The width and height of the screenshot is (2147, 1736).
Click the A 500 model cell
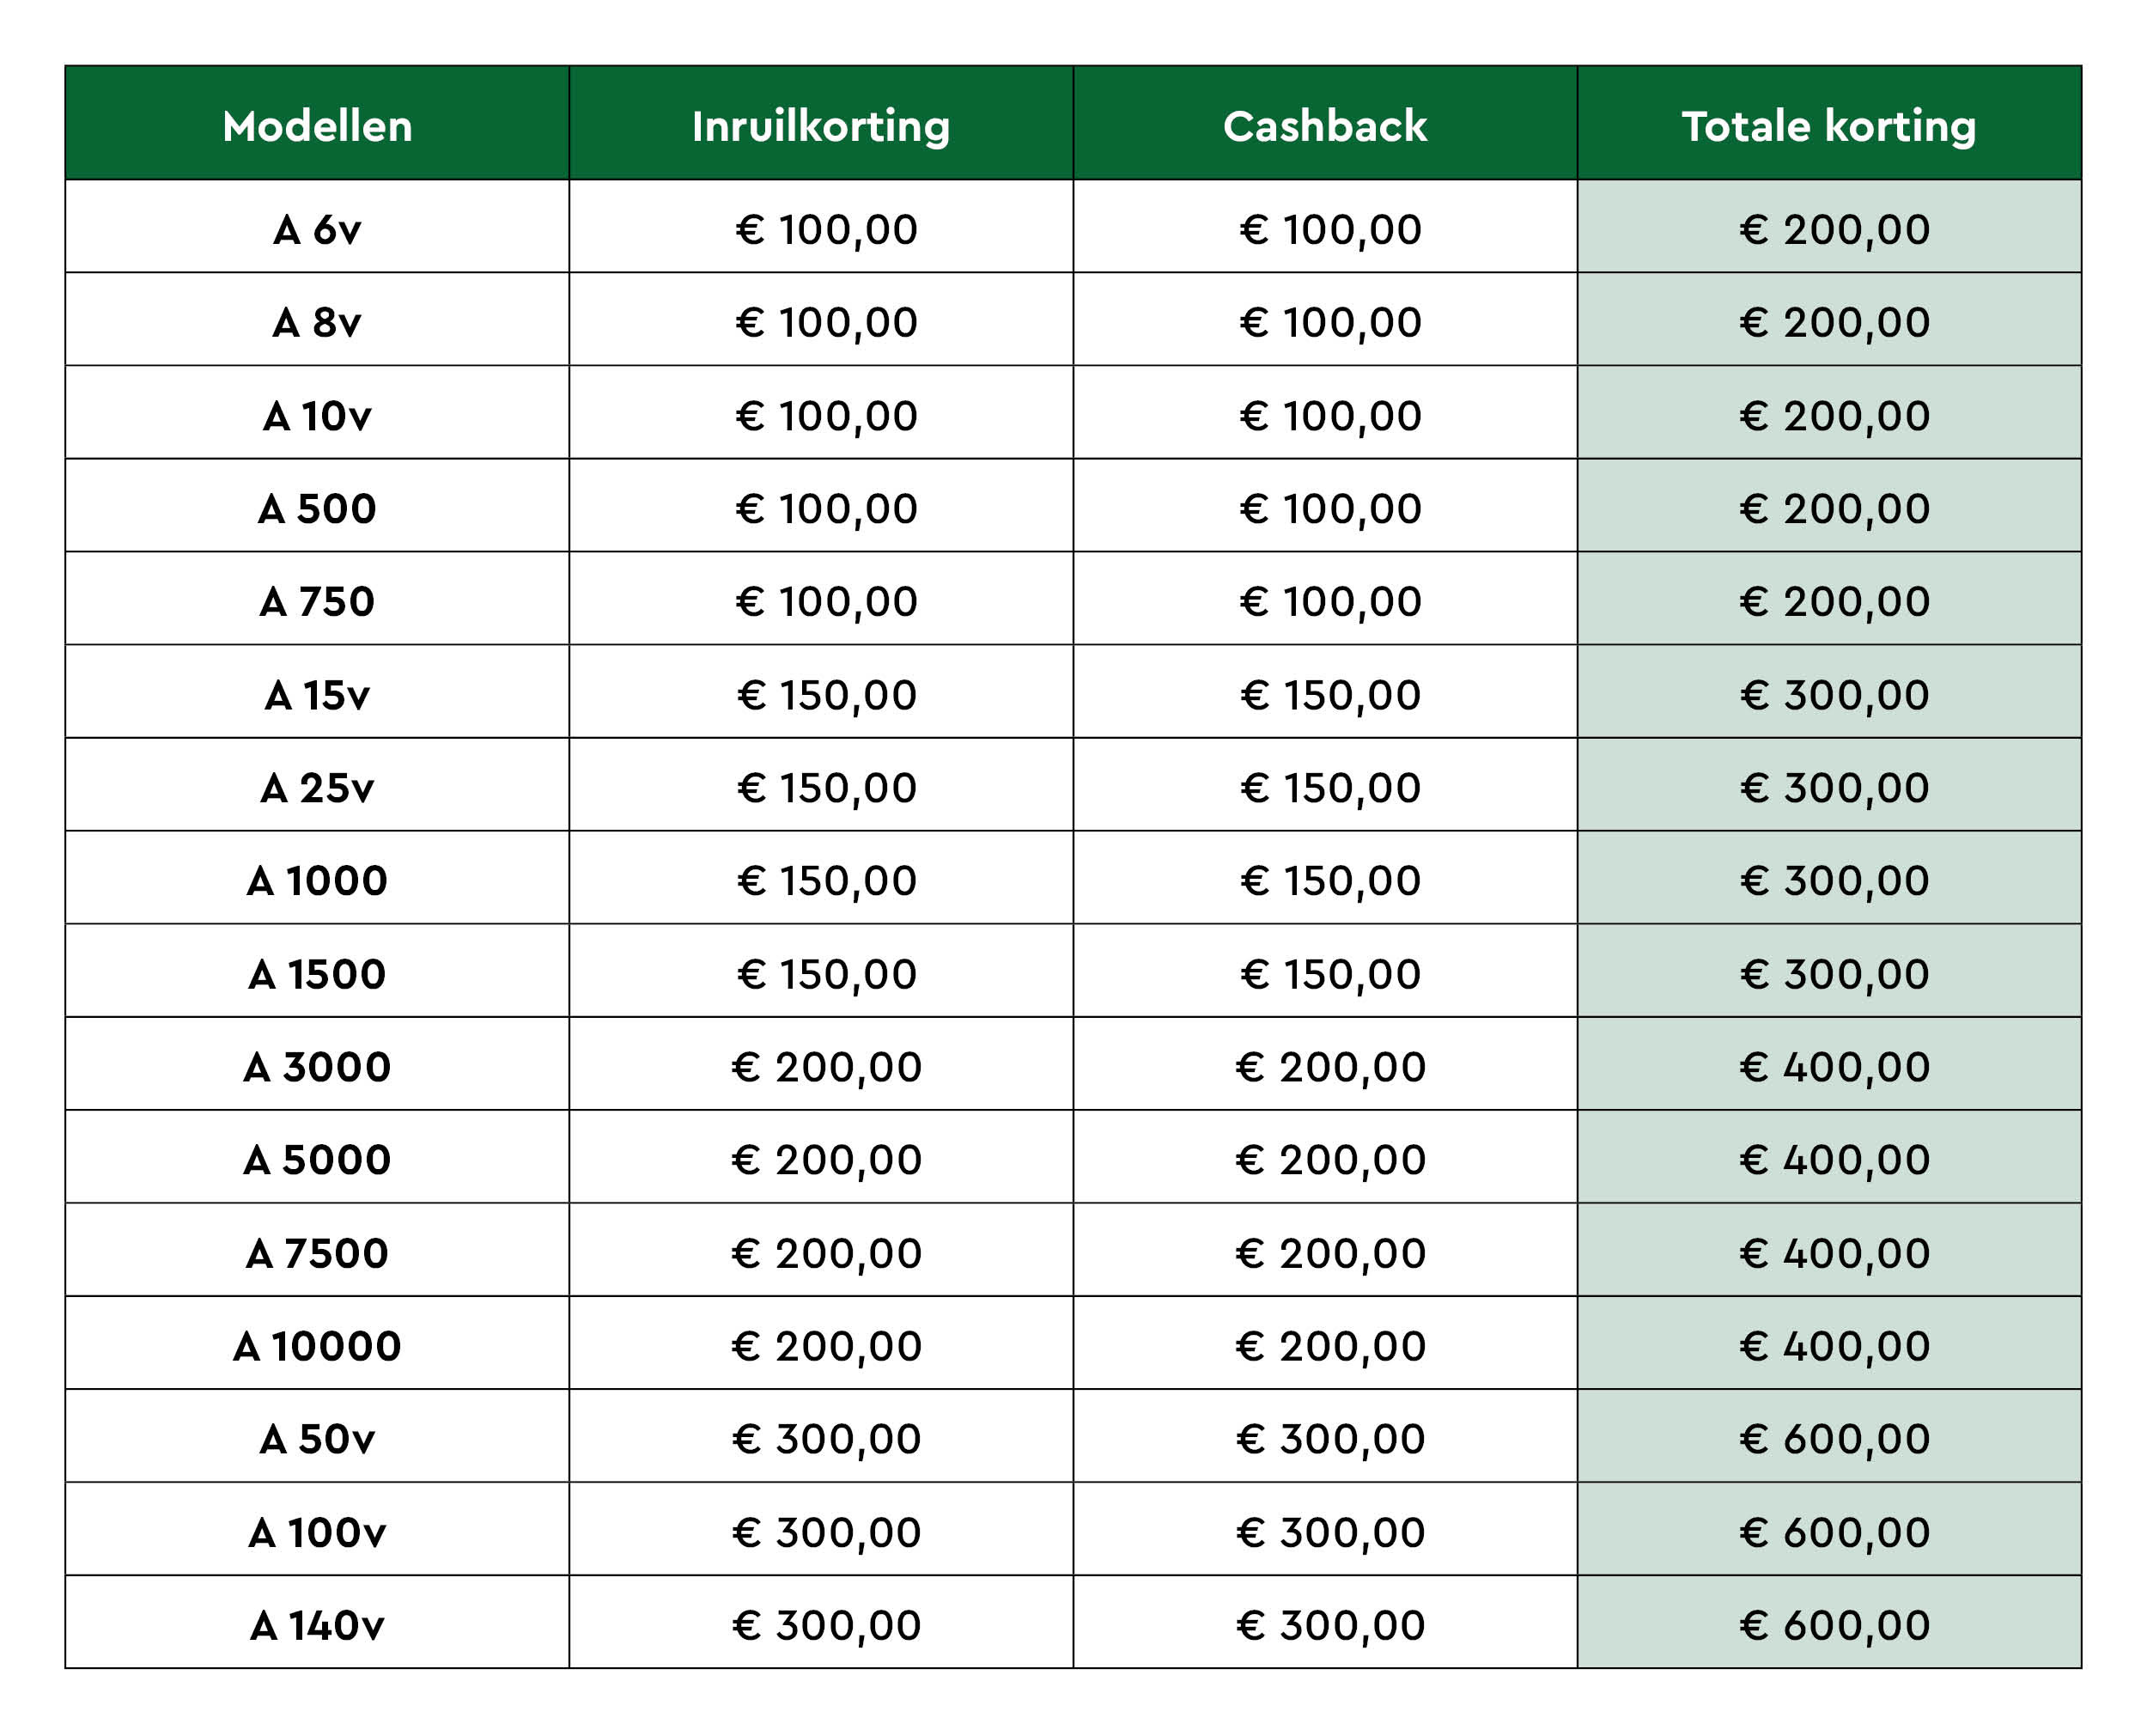(317, 509)
